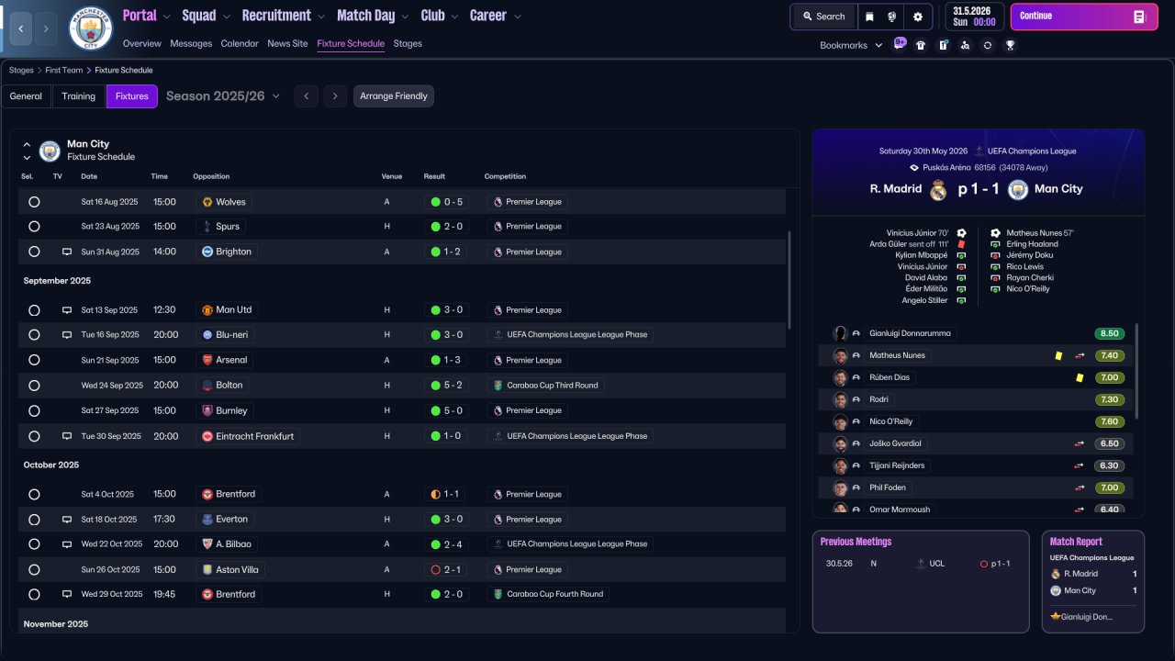Open First Team in the breadcrumb
Screen dimensions: 1175x661
pyautogui.click(x=64, y=70)
